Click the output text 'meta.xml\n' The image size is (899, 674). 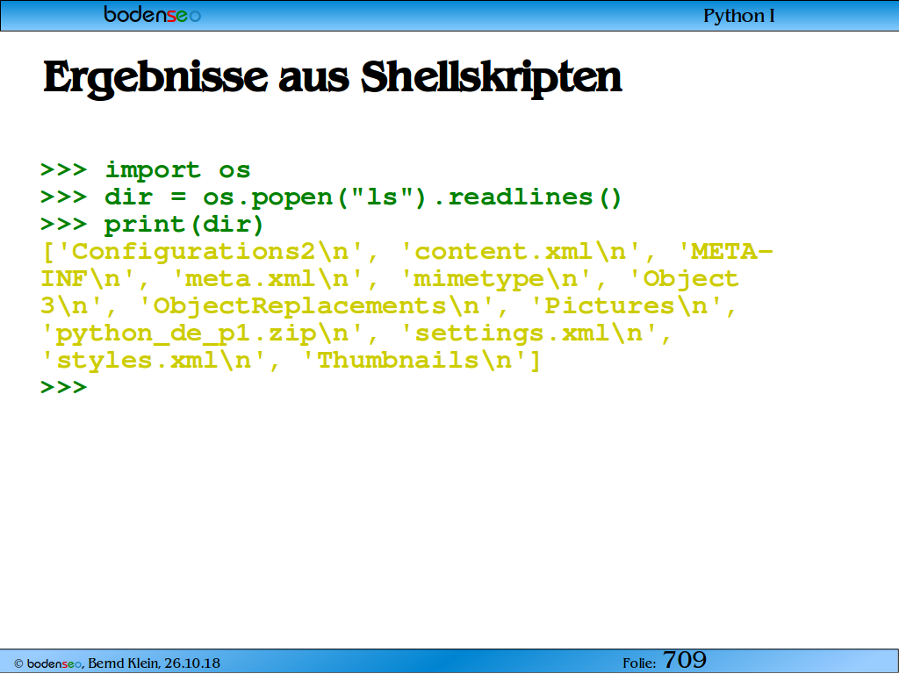pyautogui.click(x=268, y=279)
